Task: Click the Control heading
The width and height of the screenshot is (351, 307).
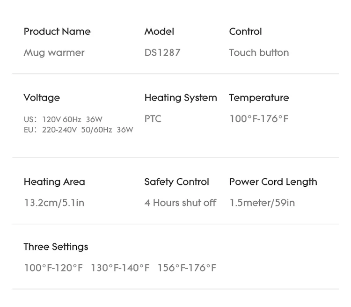Action: pos(245,31)
